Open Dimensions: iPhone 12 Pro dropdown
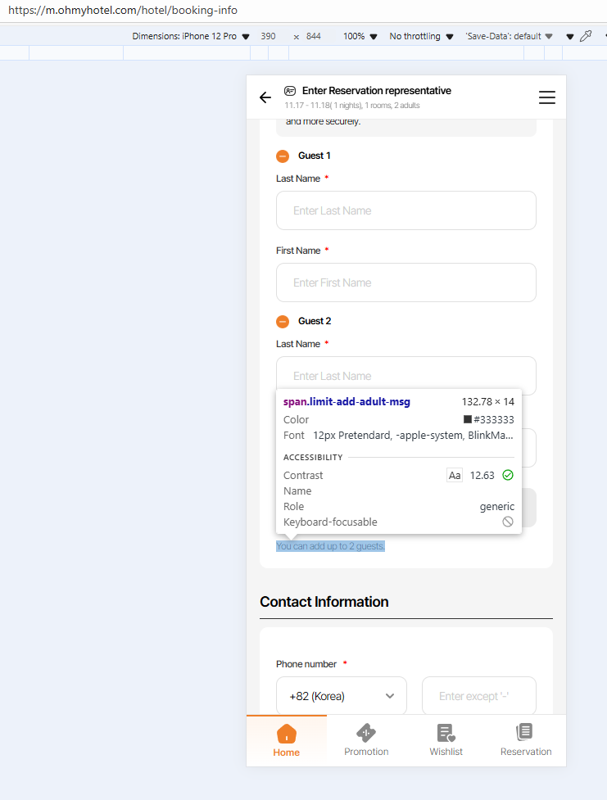The height and width of the screenshot is (800, 607). pyautogui.click(x=191, y=36)
